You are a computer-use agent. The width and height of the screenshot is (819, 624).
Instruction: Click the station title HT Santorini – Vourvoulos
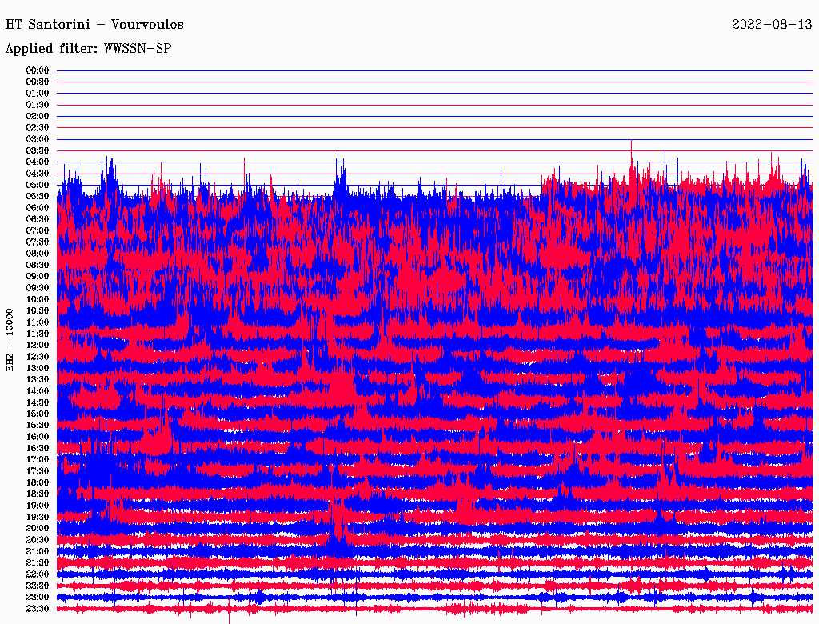(x=94, y=25)
